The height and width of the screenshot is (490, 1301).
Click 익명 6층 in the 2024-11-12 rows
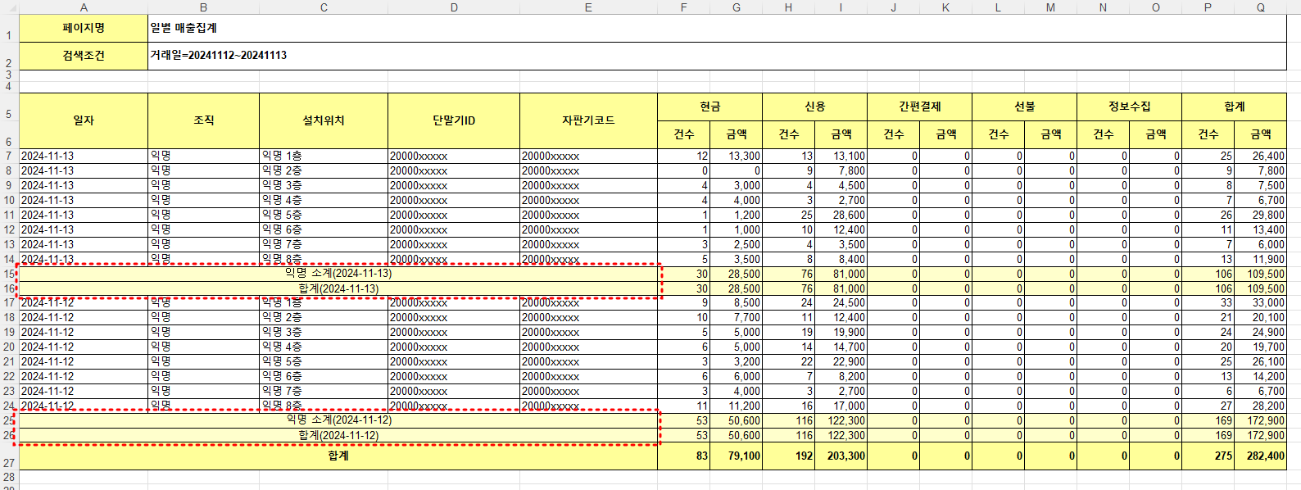click(324, 376)
